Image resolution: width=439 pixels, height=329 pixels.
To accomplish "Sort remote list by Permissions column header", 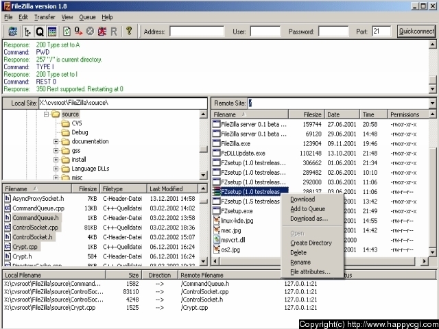I will [408, 114].
